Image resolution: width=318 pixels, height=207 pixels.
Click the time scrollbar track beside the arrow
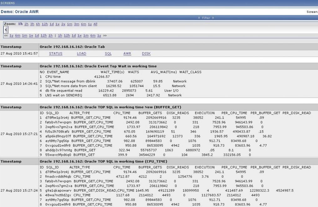pos(163,30)
